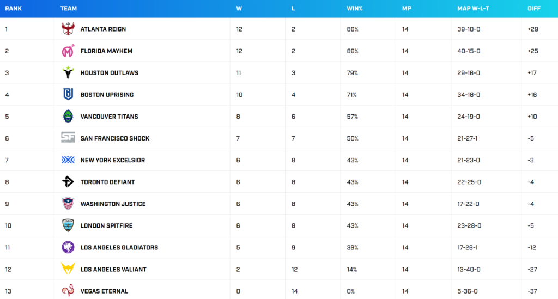The width and height of the screenshot is (558, 299).
Task: Click the Toronto Defiant team logo
Action: coord(68,182)
